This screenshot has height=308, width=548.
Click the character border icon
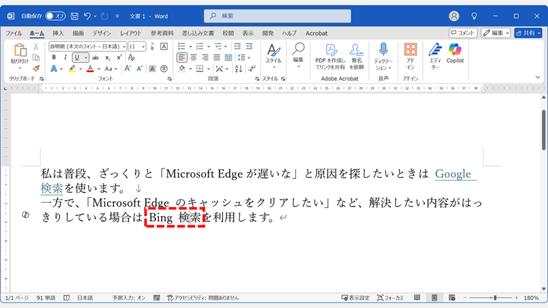[x=164, y=47]
